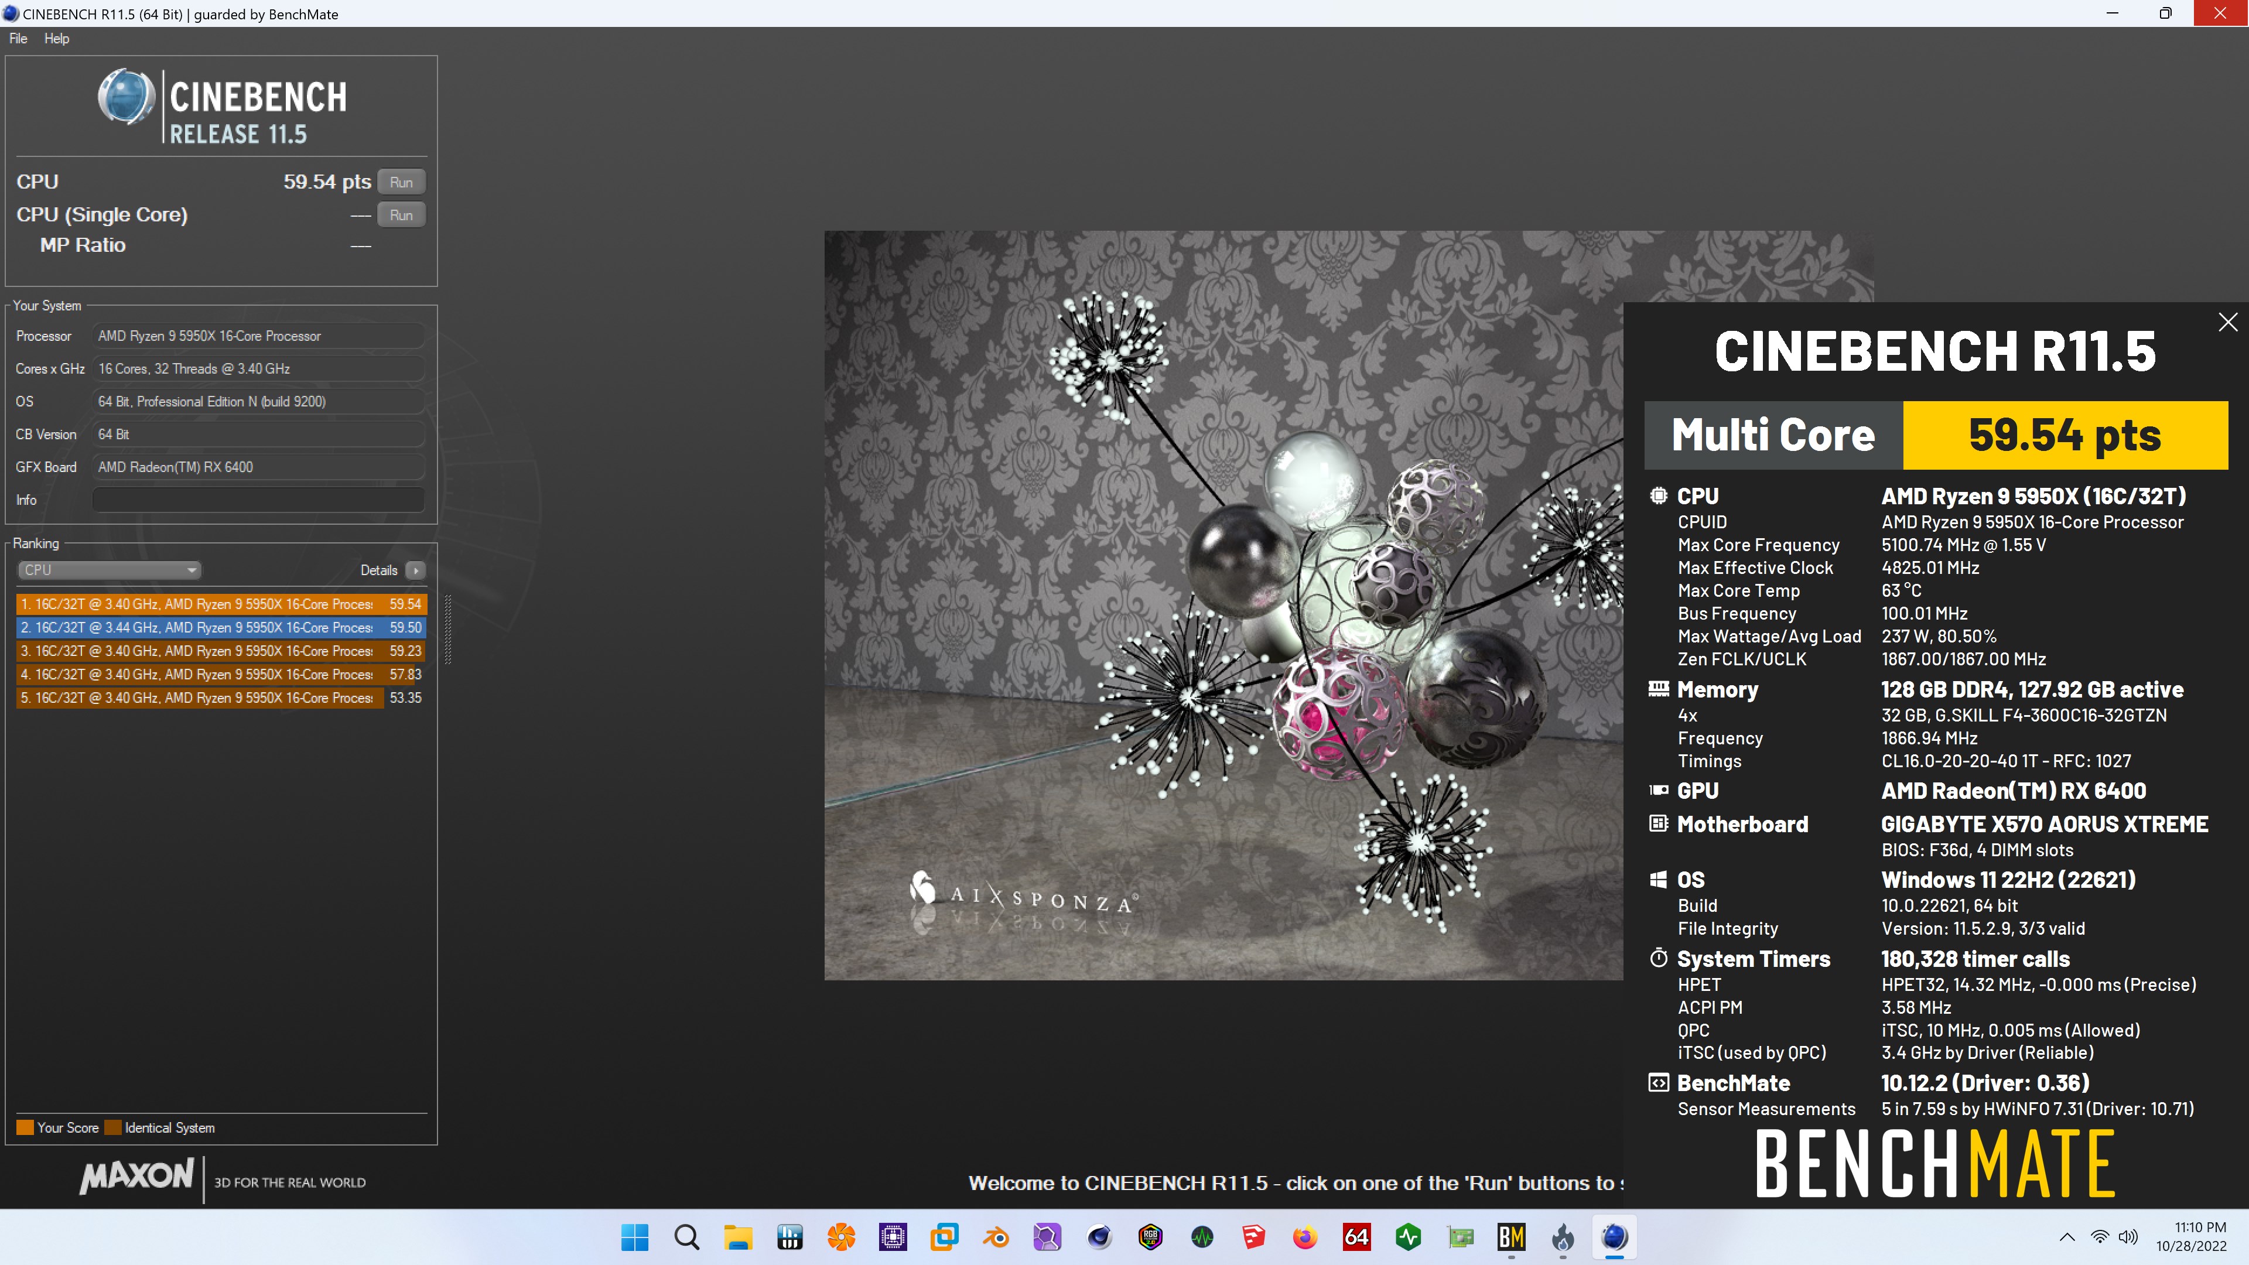Image resolution: width=2249 pixels, height=1265 pixels.
Task: Open File Explorer from the taskbar
Action: click(738, 1236)
